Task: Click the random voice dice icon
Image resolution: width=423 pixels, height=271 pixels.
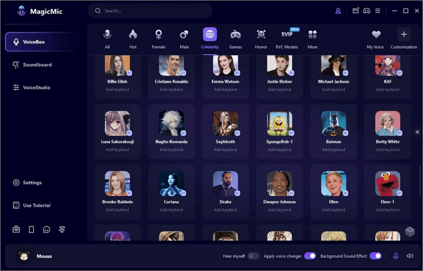Action: click(410, 232)
